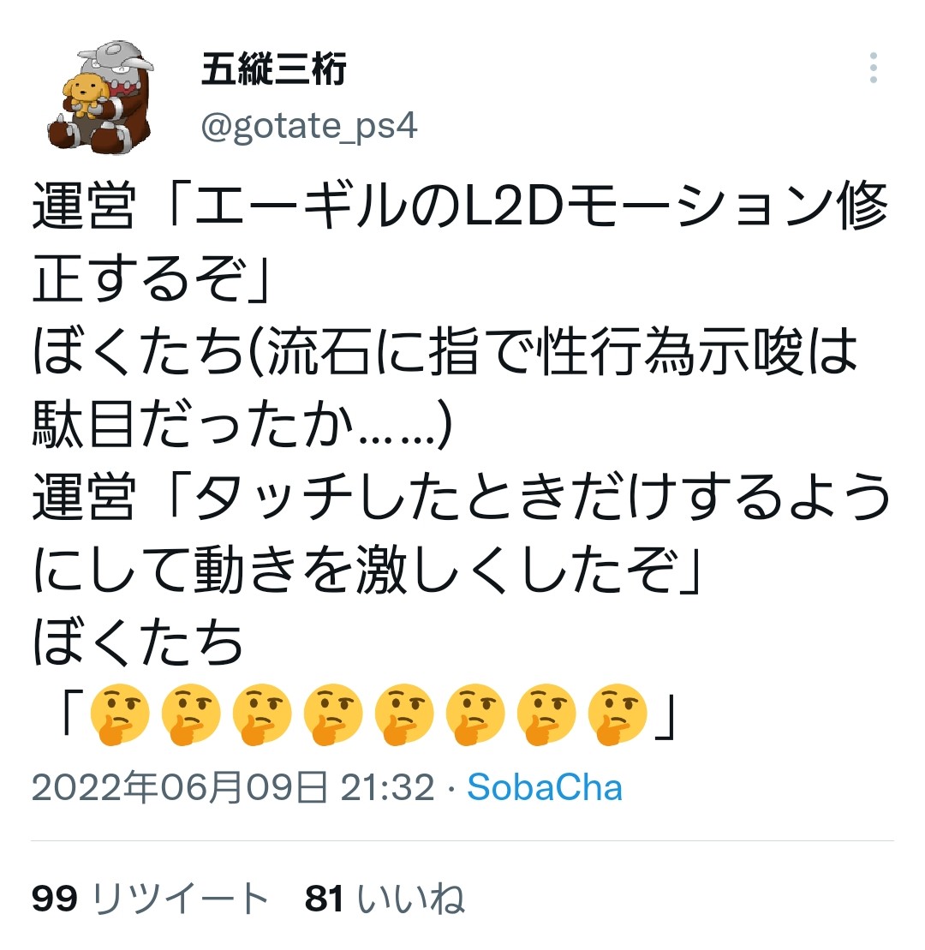This screenshot has height=950, width=925.
Task: View the 81 いいね list
Action: point(385,898)
